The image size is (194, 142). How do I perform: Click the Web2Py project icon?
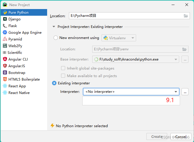click(x=5, y=46)
